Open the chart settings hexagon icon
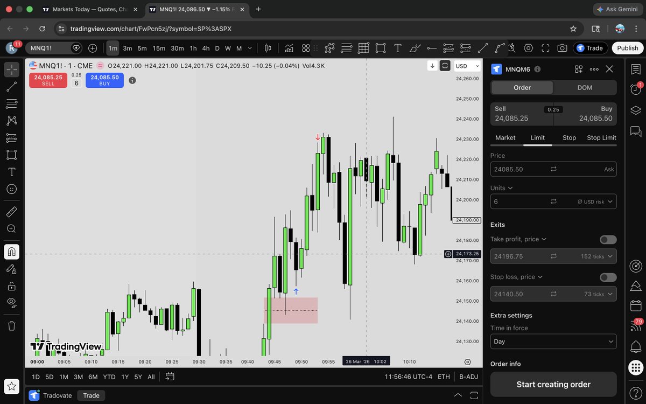646x404 pixels. [528, 48]
